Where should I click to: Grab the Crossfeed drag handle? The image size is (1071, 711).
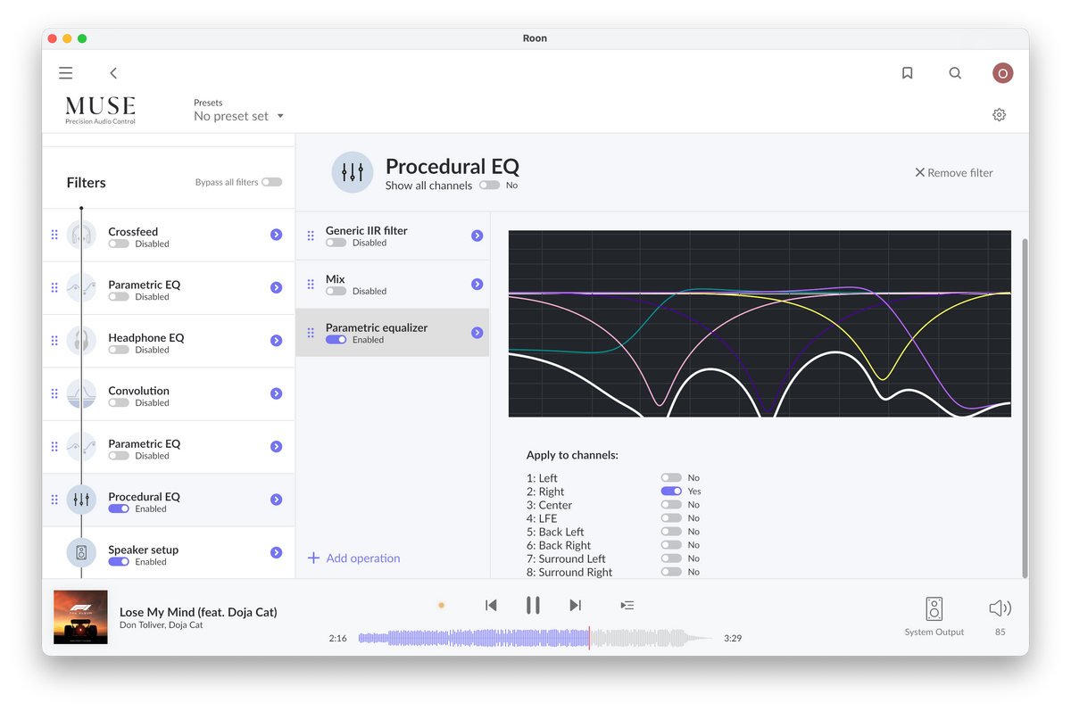click(x=54, y=235)
